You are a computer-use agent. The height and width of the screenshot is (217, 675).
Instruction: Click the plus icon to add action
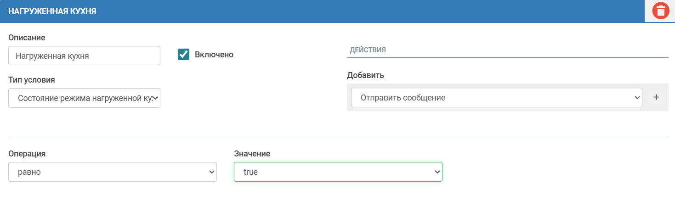pyautogui.click(x=656, y=97)
